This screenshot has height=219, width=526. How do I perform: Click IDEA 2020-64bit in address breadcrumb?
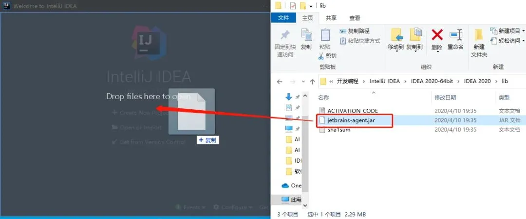click(x=432, y=81)
